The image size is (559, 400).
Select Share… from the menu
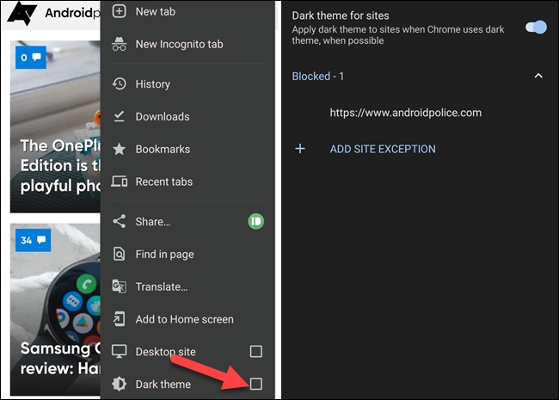pyautogui.click(x=153, y=221)
